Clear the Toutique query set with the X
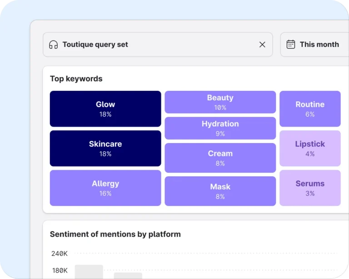Image resolution: width=349 pixels, height=279 pixels. click(x=262, y=45)
